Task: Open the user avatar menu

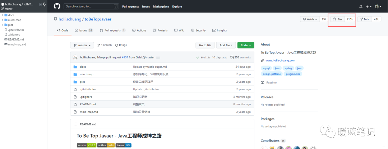Action: (x=378, y=7)
